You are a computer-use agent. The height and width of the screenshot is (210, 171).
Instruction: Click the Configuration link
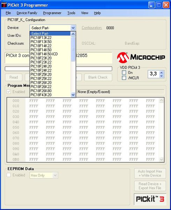92,28
